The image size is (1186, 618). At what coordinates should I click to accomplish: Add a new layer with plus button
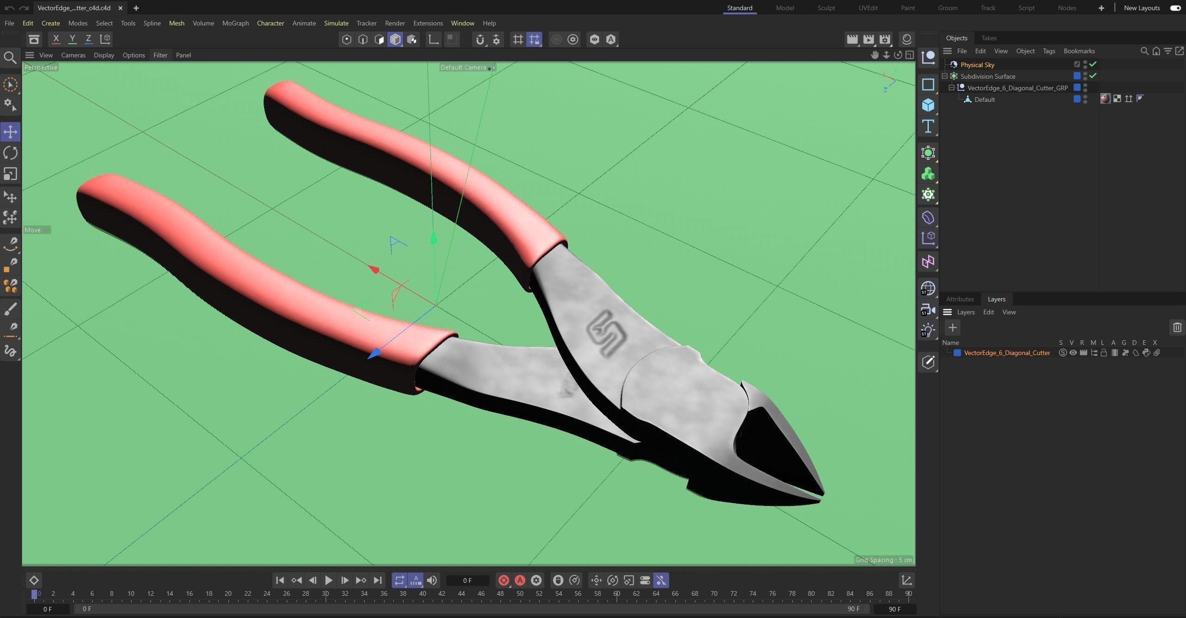pos(953,328)
